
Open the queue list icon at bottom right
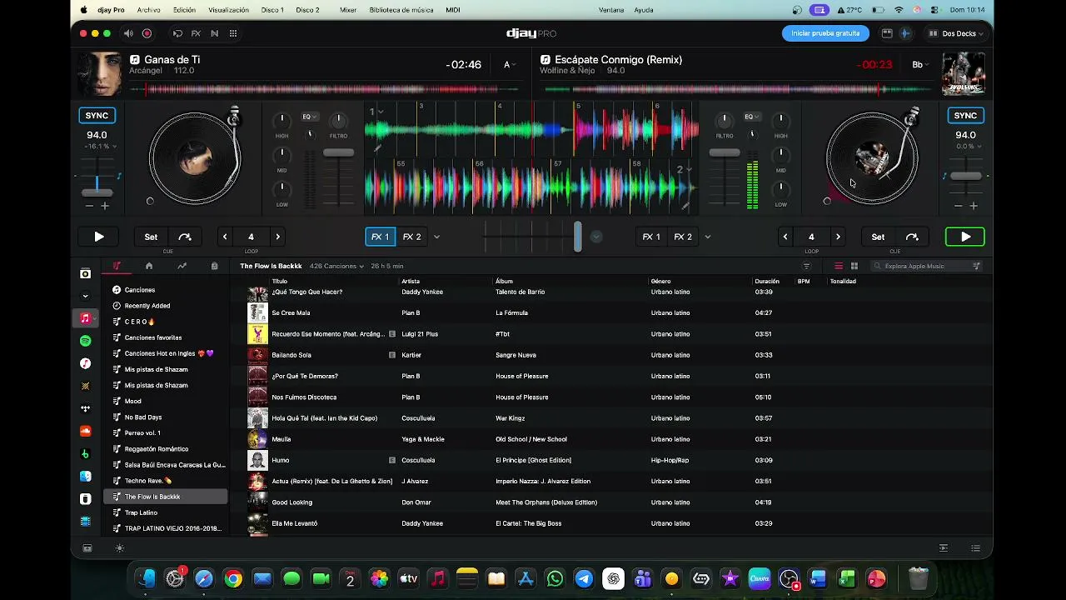click(x=975, y=548)
